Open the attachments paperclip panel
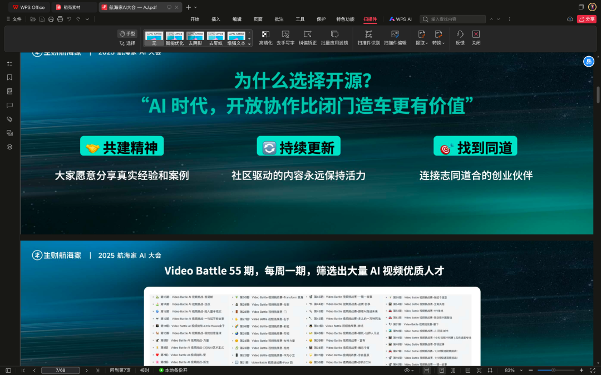Screen dimensions: 601x375 click(x=9, y=119)
